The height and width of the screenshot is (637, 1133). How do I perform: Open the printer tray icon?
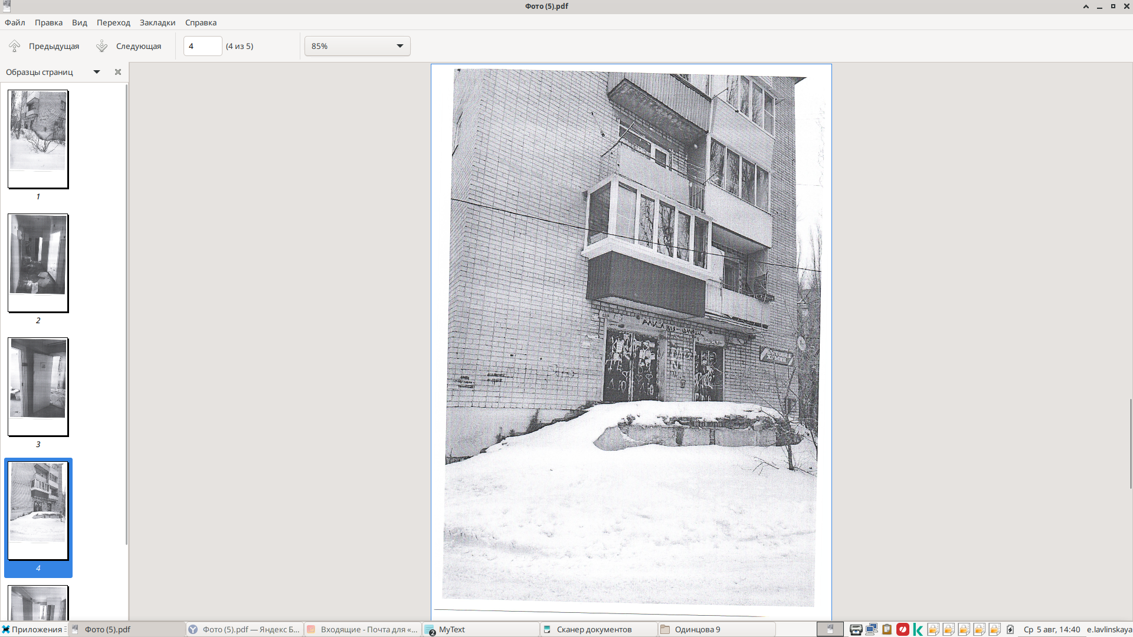click(856, 629)
